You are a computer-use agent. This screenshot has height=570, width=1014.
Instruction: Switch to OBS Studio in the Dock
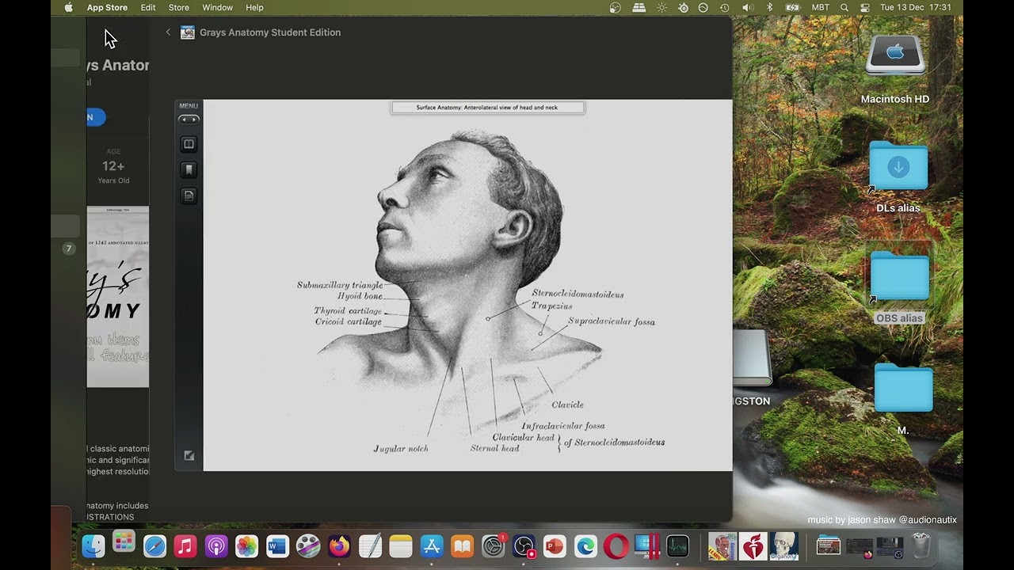[524, 546]
